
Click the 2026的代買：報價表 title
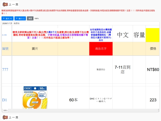[x=11, y=24]
